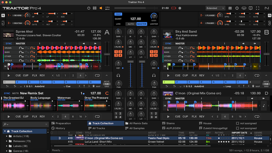Toggle left FX unit panel button
Image resolution: width=272 pixels, height=153 pixels.
pyautogui.click(x=3, y=15)
